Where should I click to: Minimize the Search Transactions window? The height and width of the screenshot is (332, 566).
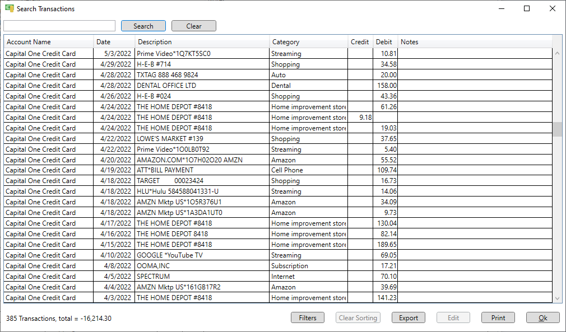tap(502, 8)
